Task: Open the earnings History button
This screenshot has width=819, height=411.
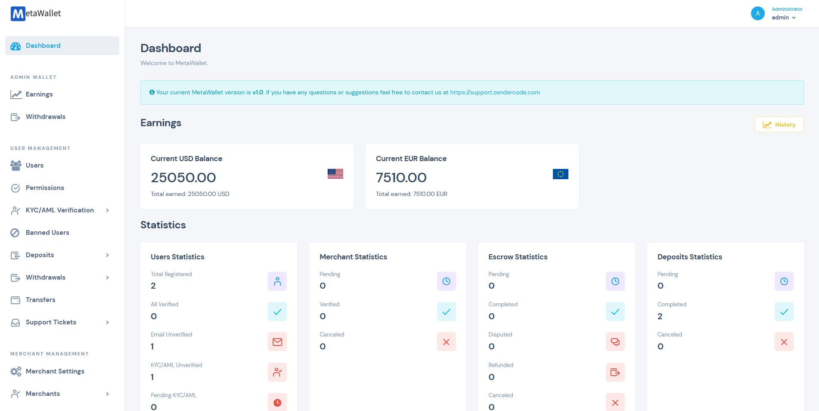Action: point(779,125)
